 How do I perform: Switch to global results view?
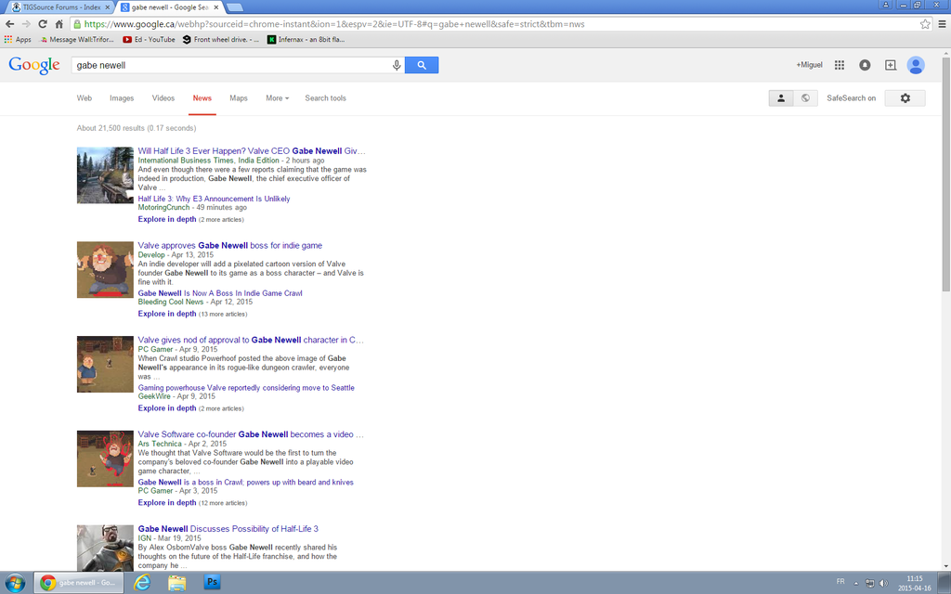805,98
